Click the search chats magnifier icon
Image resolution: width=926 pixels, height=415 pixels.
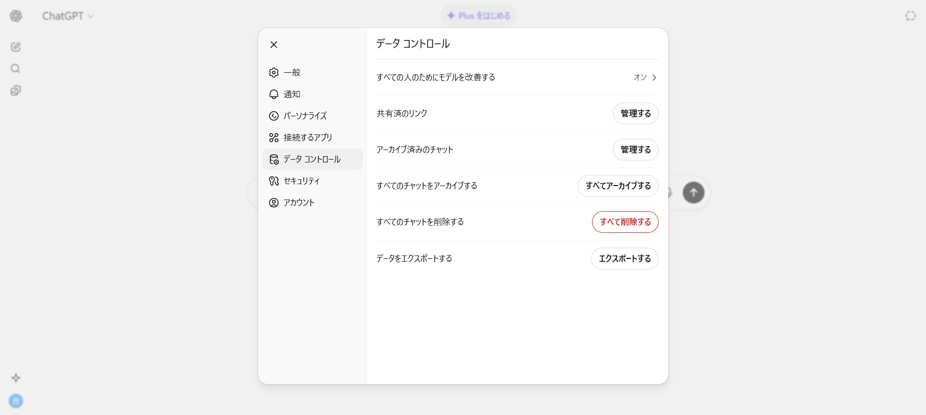(16, 68)
